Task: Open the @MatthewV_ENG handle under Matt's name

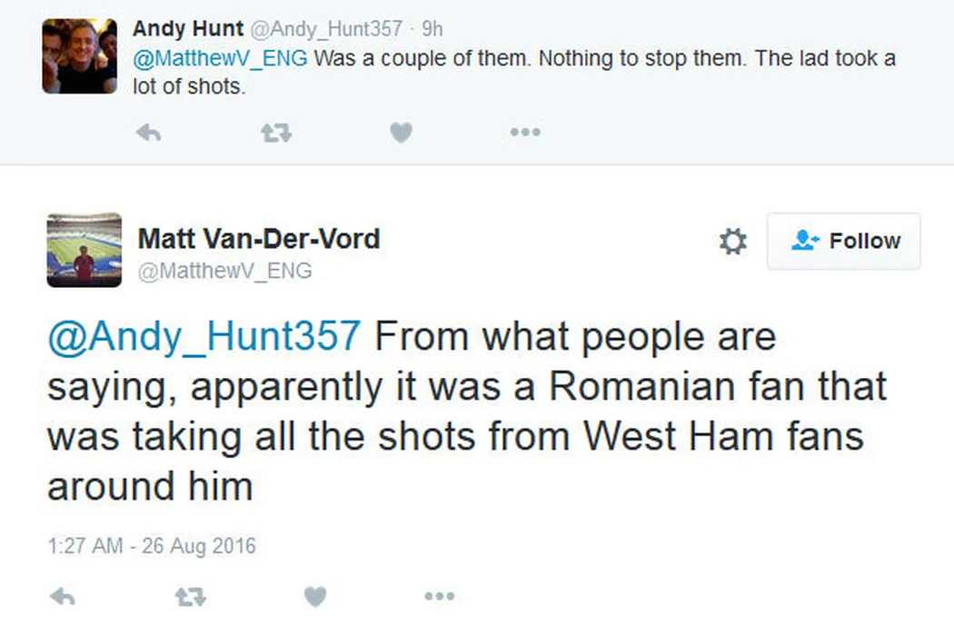Action: 224,271
